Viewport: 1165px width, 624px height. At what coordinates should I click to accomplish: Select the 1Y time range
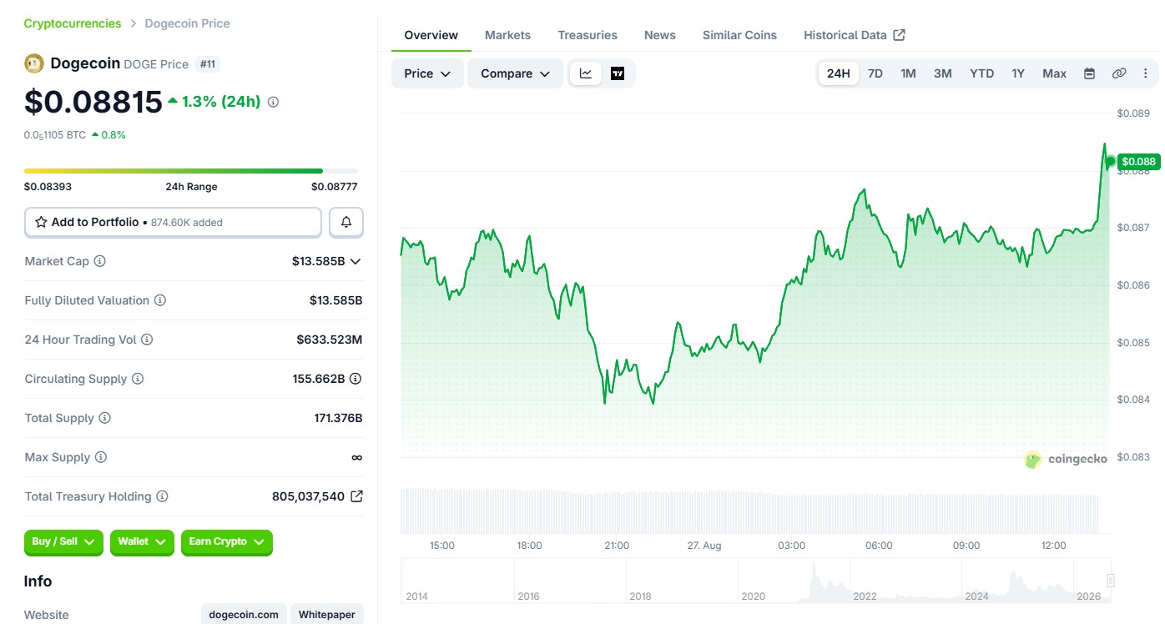pos(1018,73)
